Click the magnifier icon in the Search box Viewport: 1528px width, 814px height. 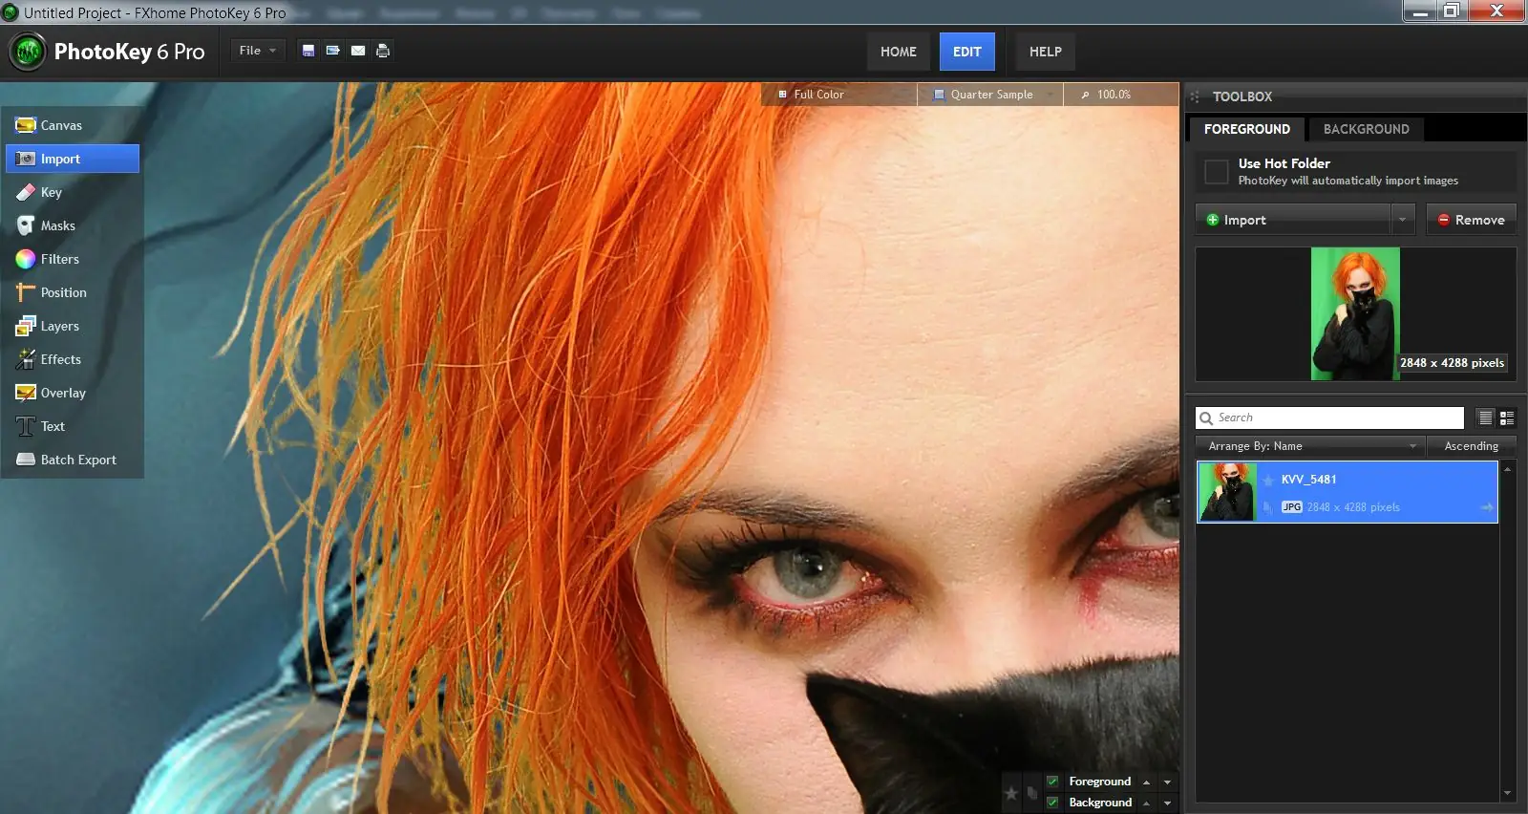1206,418
